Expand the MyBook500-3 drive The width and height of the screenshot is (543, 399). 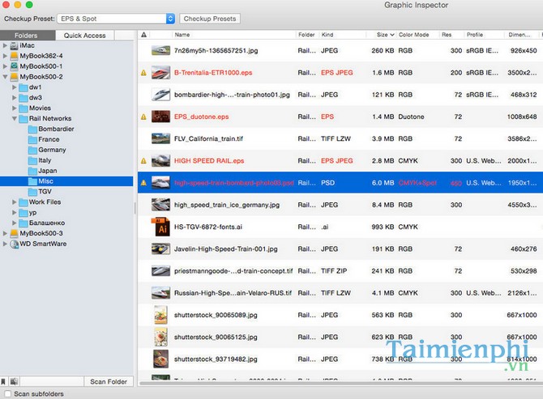(5, 233)
